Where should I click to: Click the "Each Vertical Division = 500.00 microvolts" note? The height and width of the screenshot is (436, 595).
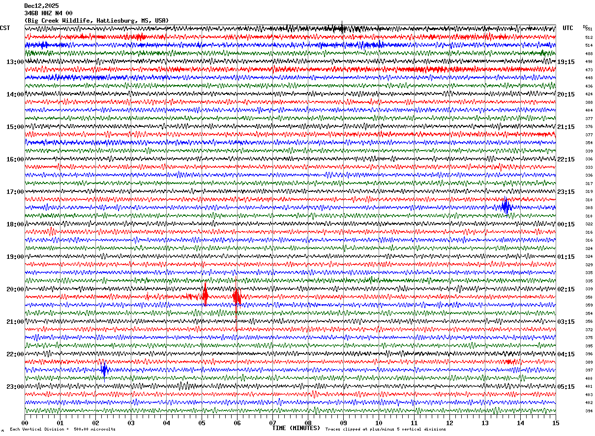click(62, 430)
